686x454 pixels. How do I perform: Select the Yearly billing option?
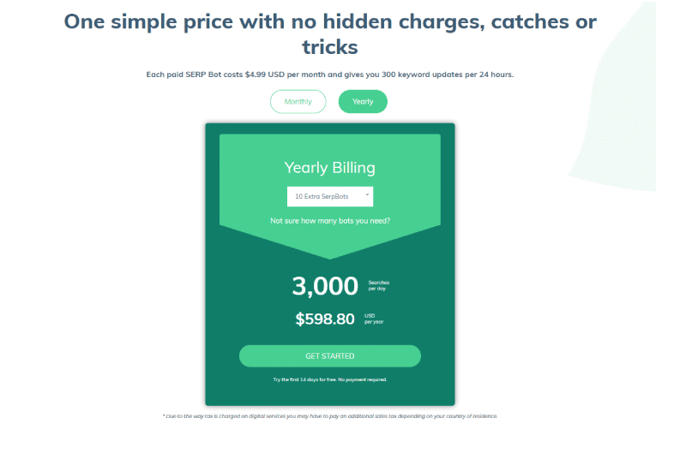pyautogui.click(x=363, y=101)
